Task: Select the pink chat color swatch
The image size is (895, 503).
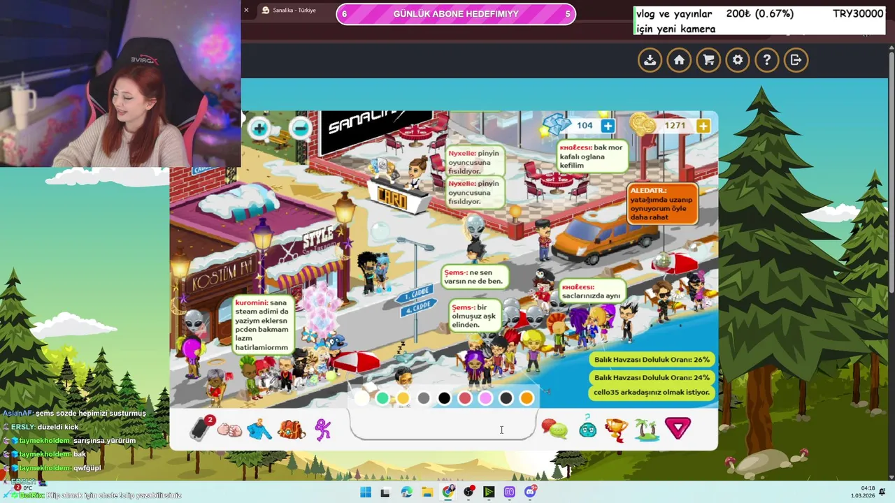Action: (485, 398)
